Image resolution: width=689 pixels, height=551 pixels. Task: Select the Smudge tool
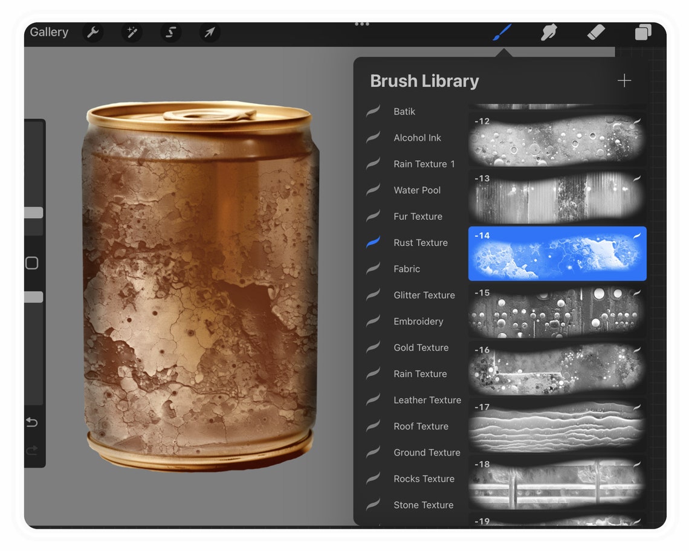548,33
